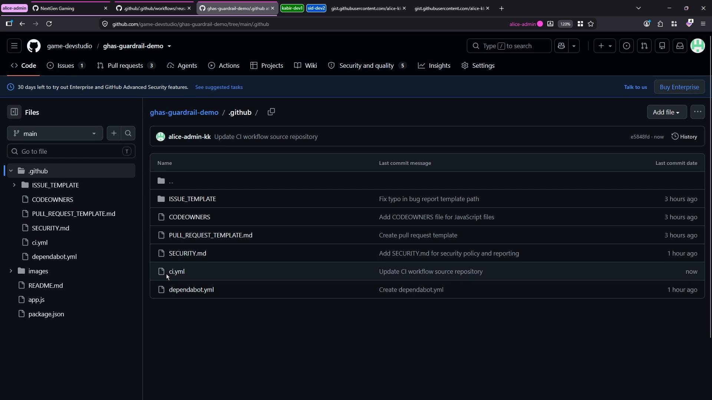Collapse the Files side panel
Screen dimensions: 712x400
click(x=14, y=112)
